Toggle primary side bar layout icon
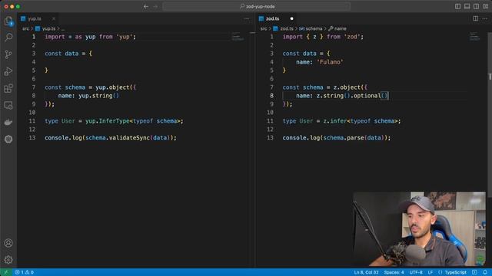The image size is (492, 276). click(458, 6)
